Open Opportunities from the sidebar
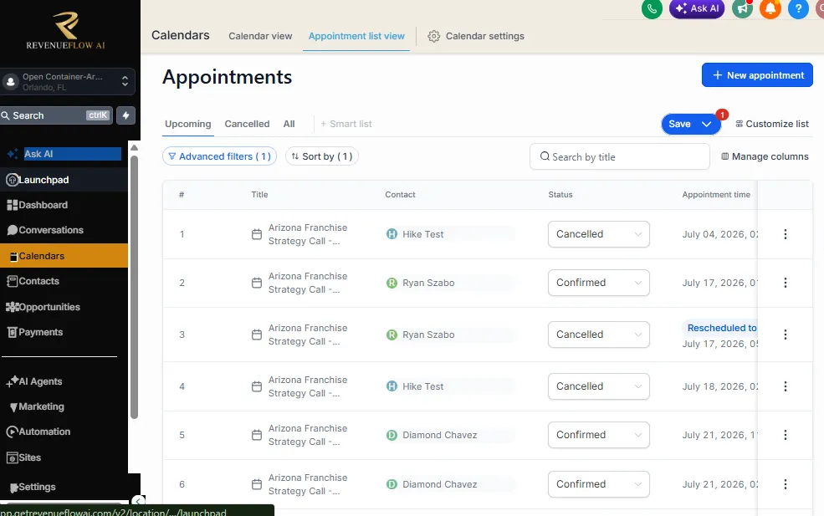824x516 pixels. tap(64, 307)
